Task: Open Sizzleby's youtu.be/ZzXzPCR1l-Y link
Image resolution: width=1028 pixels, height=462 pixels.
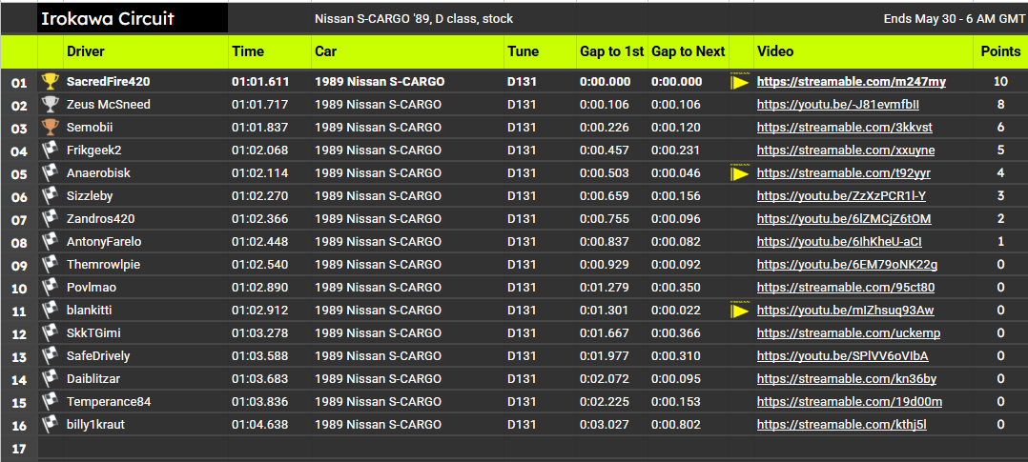Action: tap(841, 196)
